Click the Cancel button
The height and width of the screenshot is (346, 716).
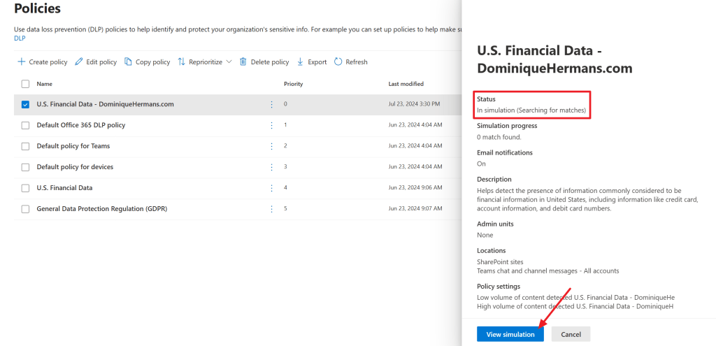pyautogui.click(x=571, y=334)
